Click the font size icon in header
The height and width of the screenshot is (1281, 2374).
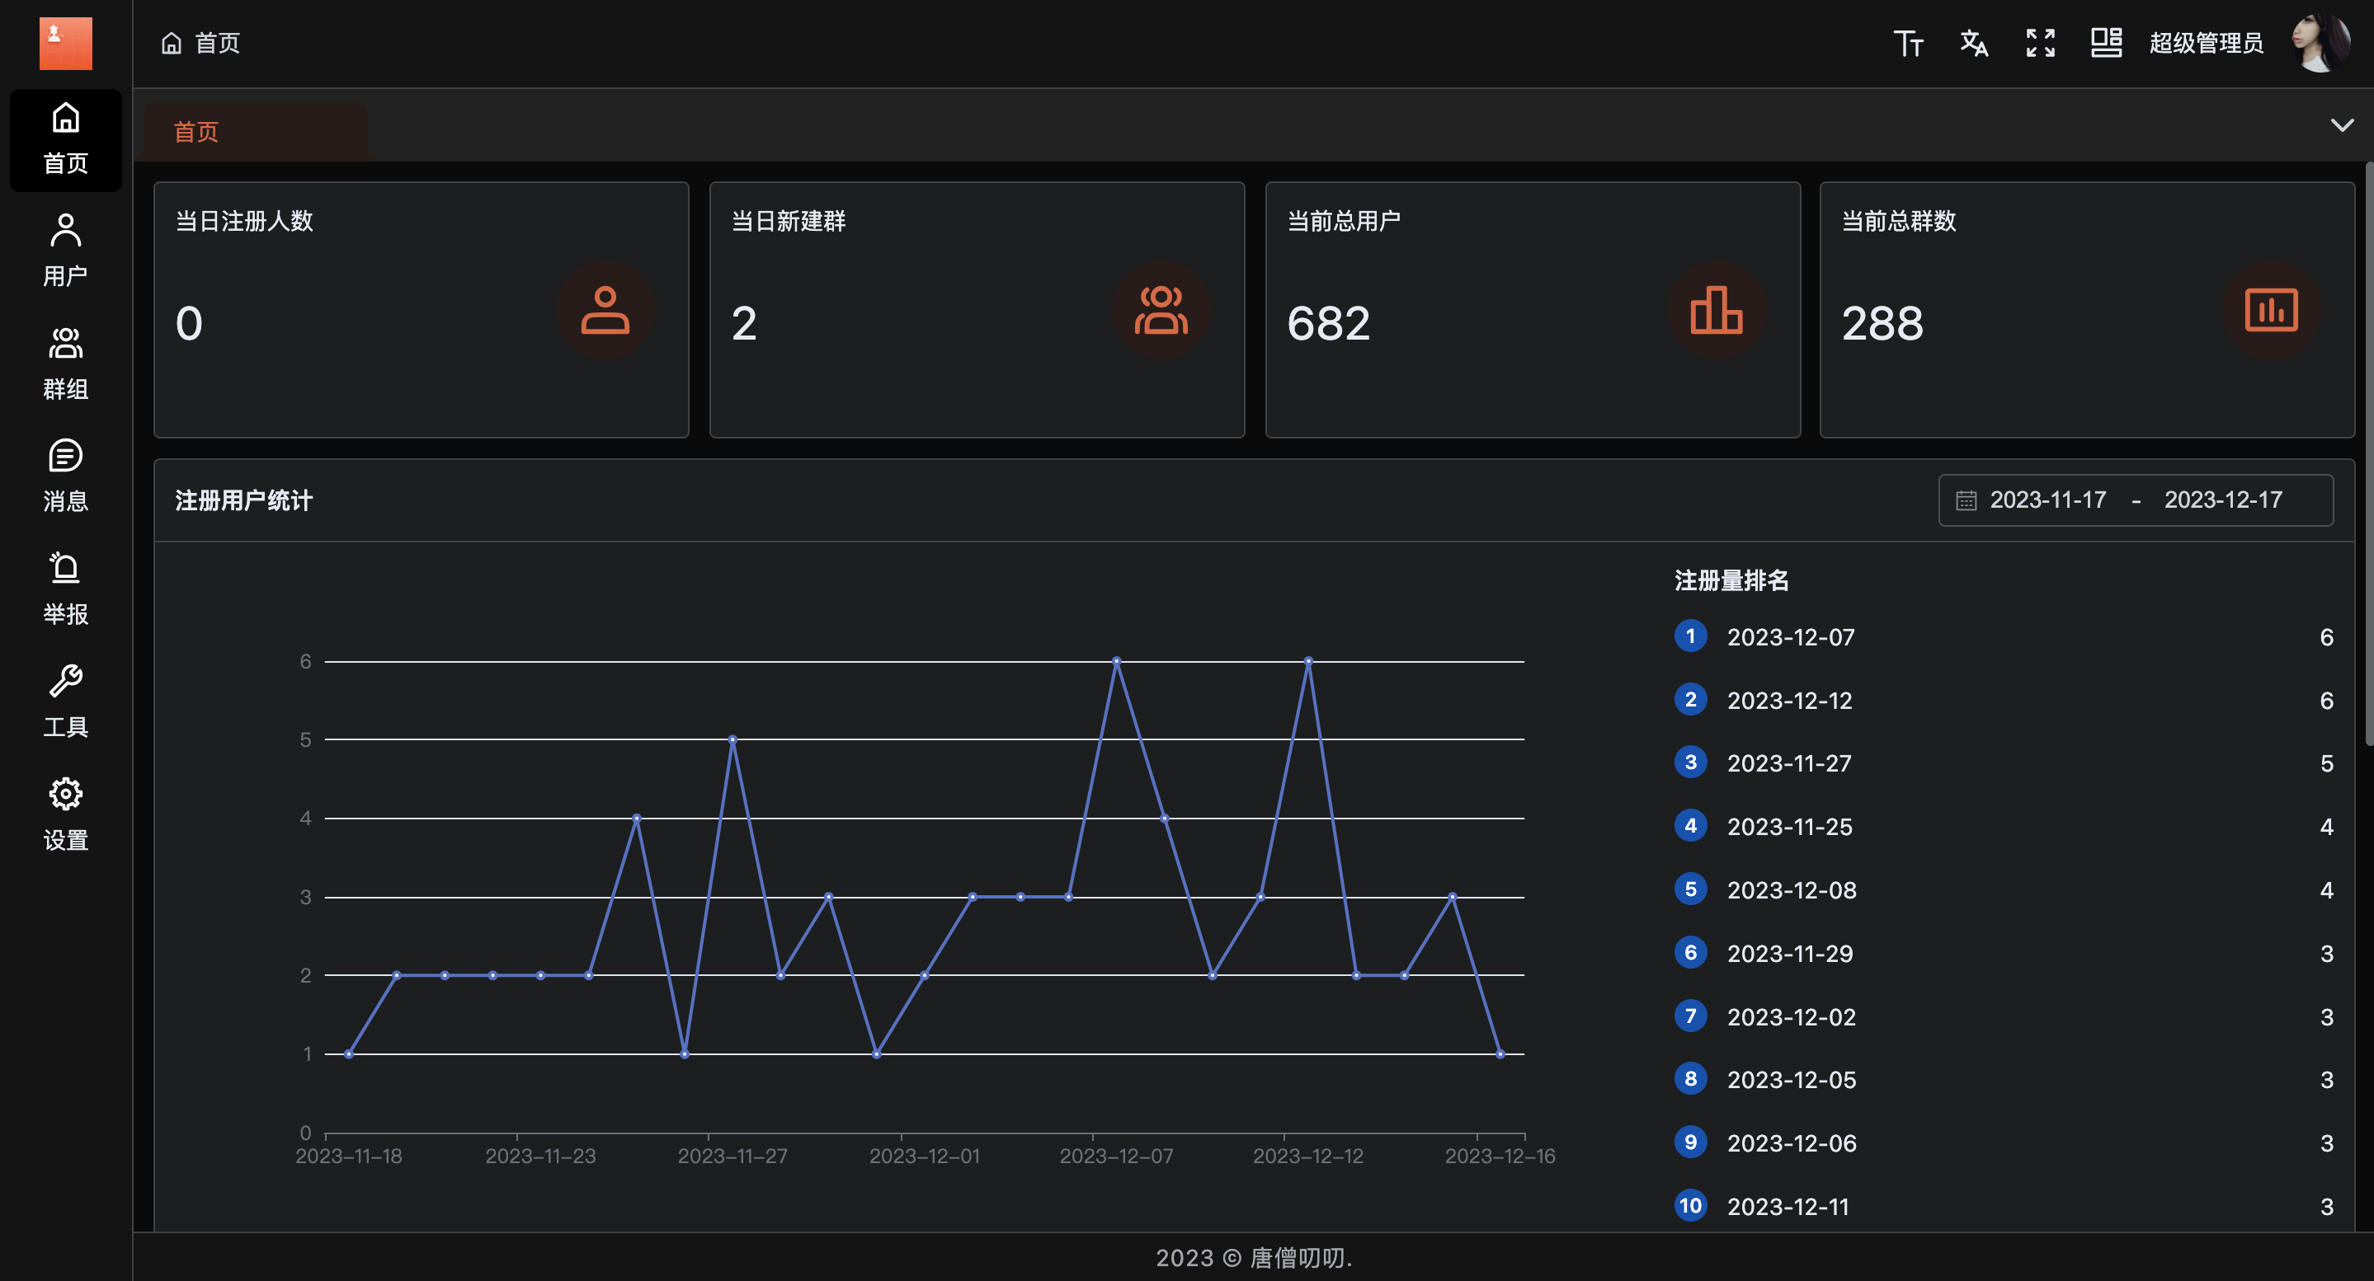[1909, 44]
